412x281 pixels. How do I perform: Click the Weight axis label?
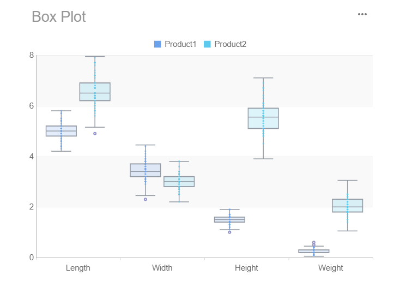click(x=330, y=268)
